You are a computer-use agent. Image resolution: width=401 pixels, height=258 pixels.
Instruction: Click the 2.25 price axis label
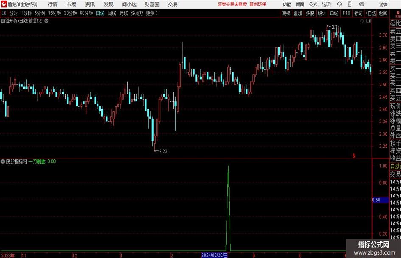coord(383,146)
